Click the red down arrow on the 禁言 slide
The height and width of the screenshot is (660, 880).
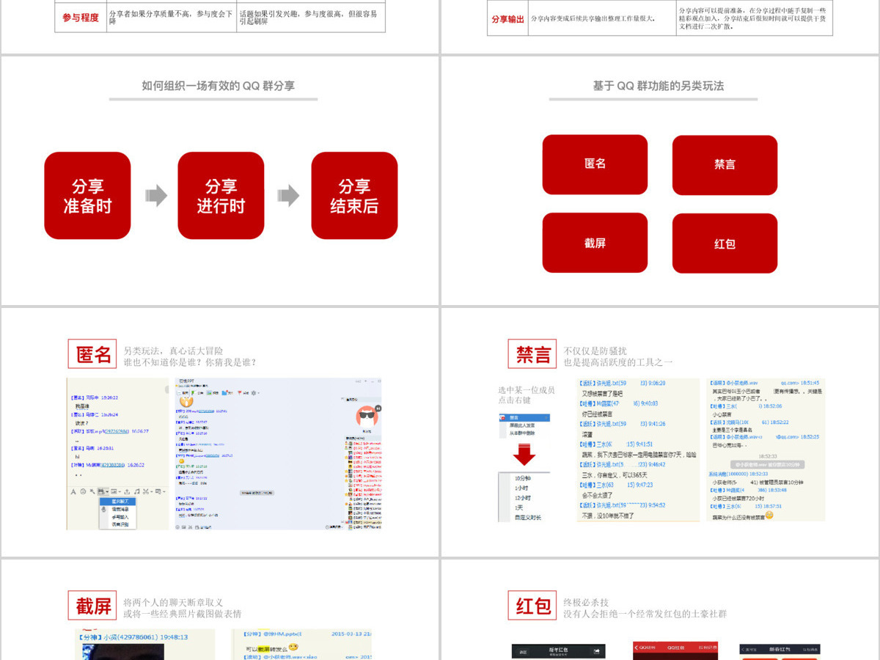pos(524,455)
